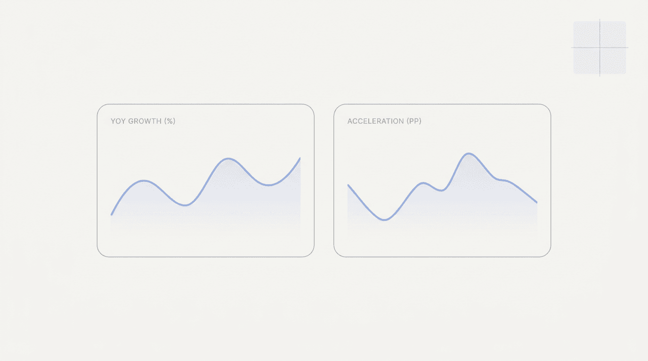Click the YOY GROWTH (%) chart title
648x361 pixels.
143,121
